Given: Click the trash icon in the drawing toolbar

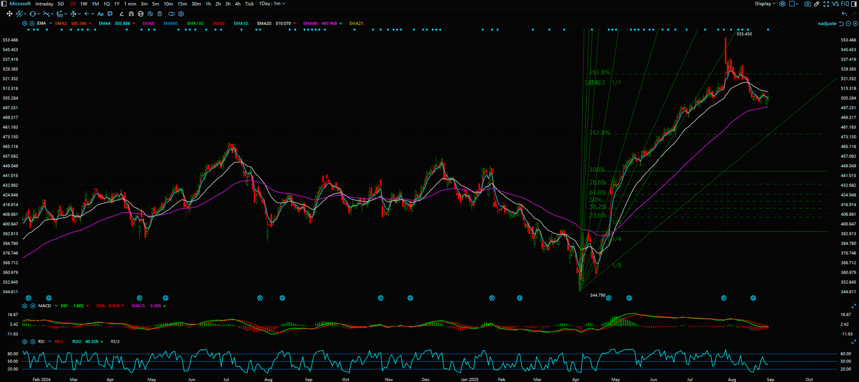Looking at the screenshot, I should tap(159, 14).
